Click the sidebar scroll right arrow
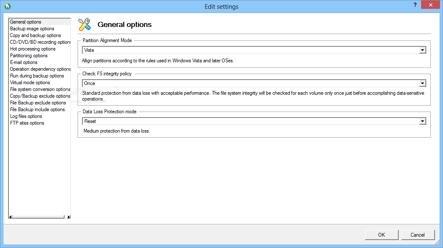The image size is (443, 248). (x=69, y=217)
